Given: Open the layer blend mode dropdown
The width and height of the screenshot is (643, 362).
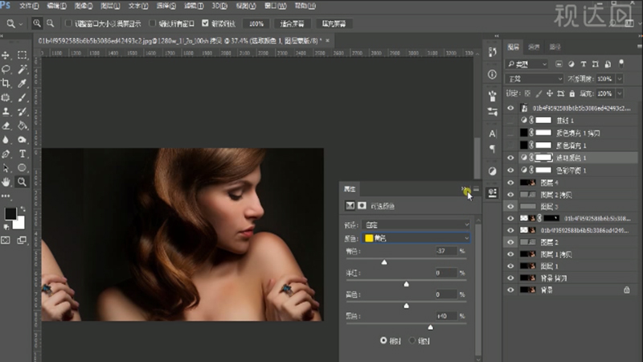Looking at the screenshot, I should click(534, 78).
